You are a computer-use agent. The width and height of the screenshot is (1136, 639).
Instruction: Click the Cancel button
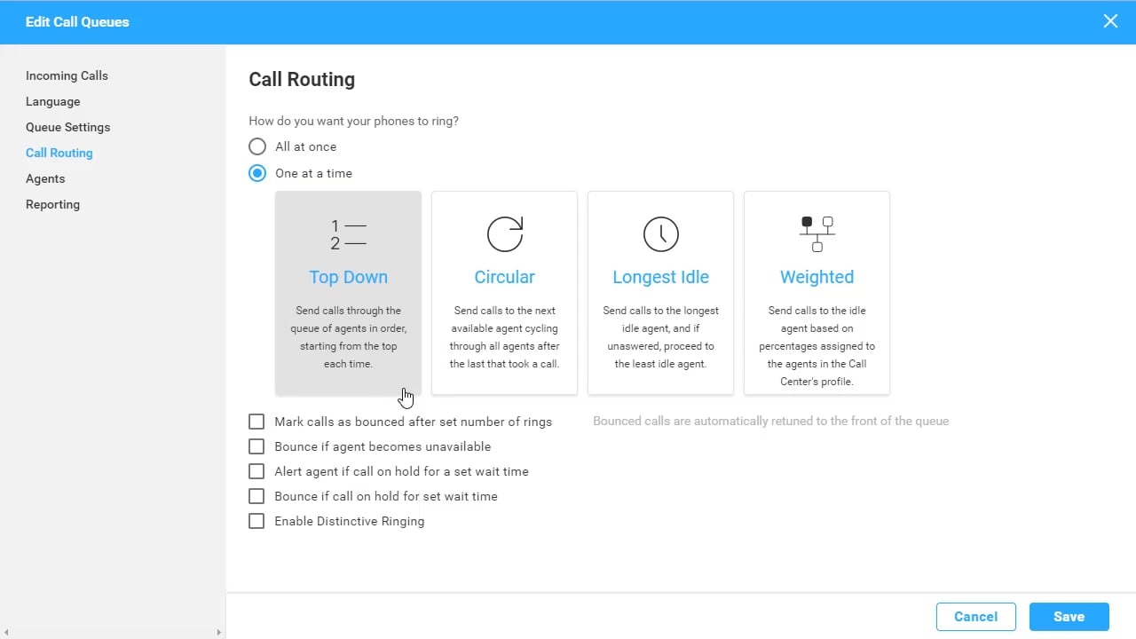tap(975, 617)
